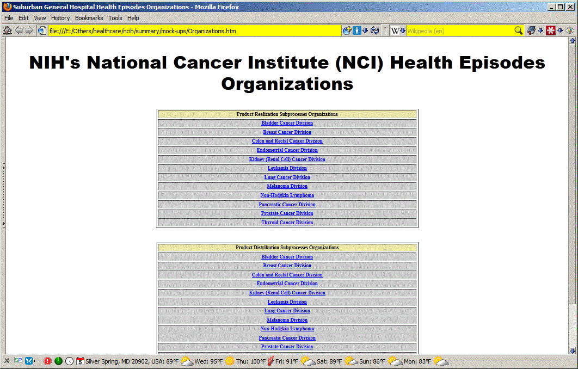Click the green circle status icon

point(58,361)
